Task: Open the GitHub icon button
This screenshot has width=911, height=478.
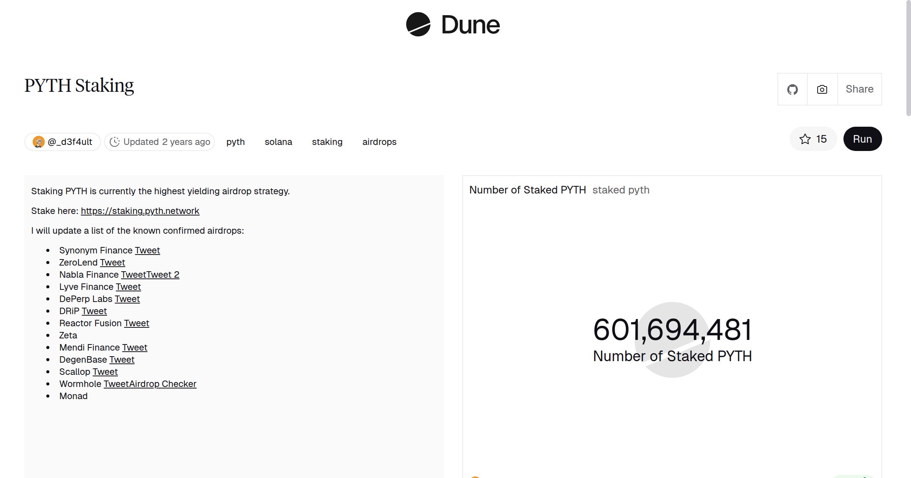Action: click(792, 90)
